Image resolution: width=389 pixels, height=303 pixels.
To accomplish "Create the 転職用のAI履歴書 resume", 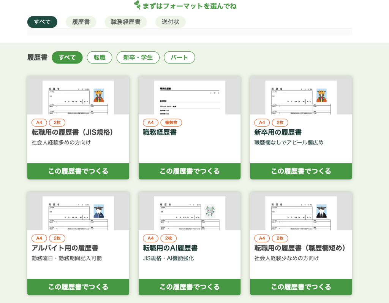I will click(190, 287).
